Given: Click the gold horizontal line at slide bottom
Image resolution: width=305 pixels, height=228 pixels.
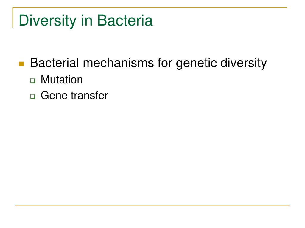Looking at the screenshot, I should 152,205.
